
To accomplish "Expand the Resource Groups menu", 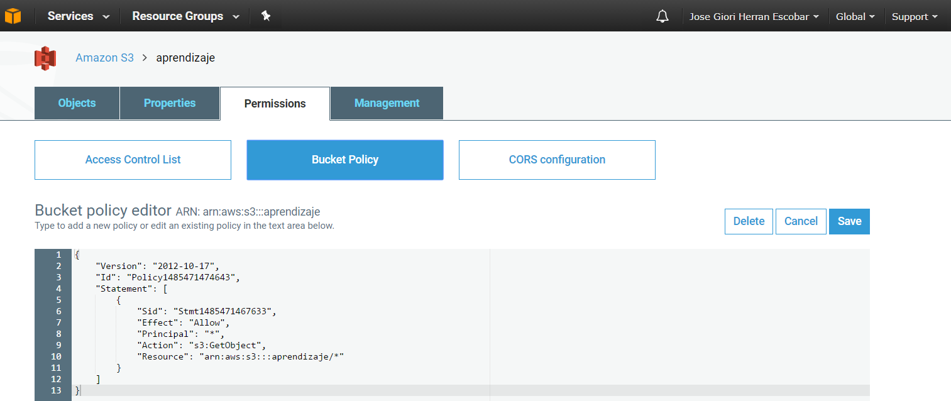I will 186,16.
